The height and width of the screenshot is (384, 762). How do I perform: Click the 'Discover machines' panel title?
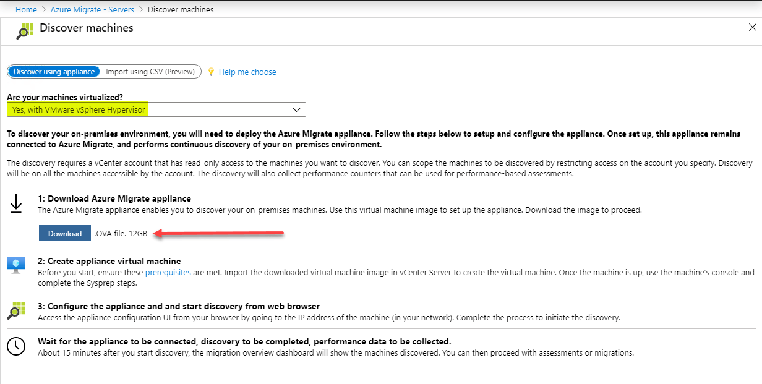(86, 28)
